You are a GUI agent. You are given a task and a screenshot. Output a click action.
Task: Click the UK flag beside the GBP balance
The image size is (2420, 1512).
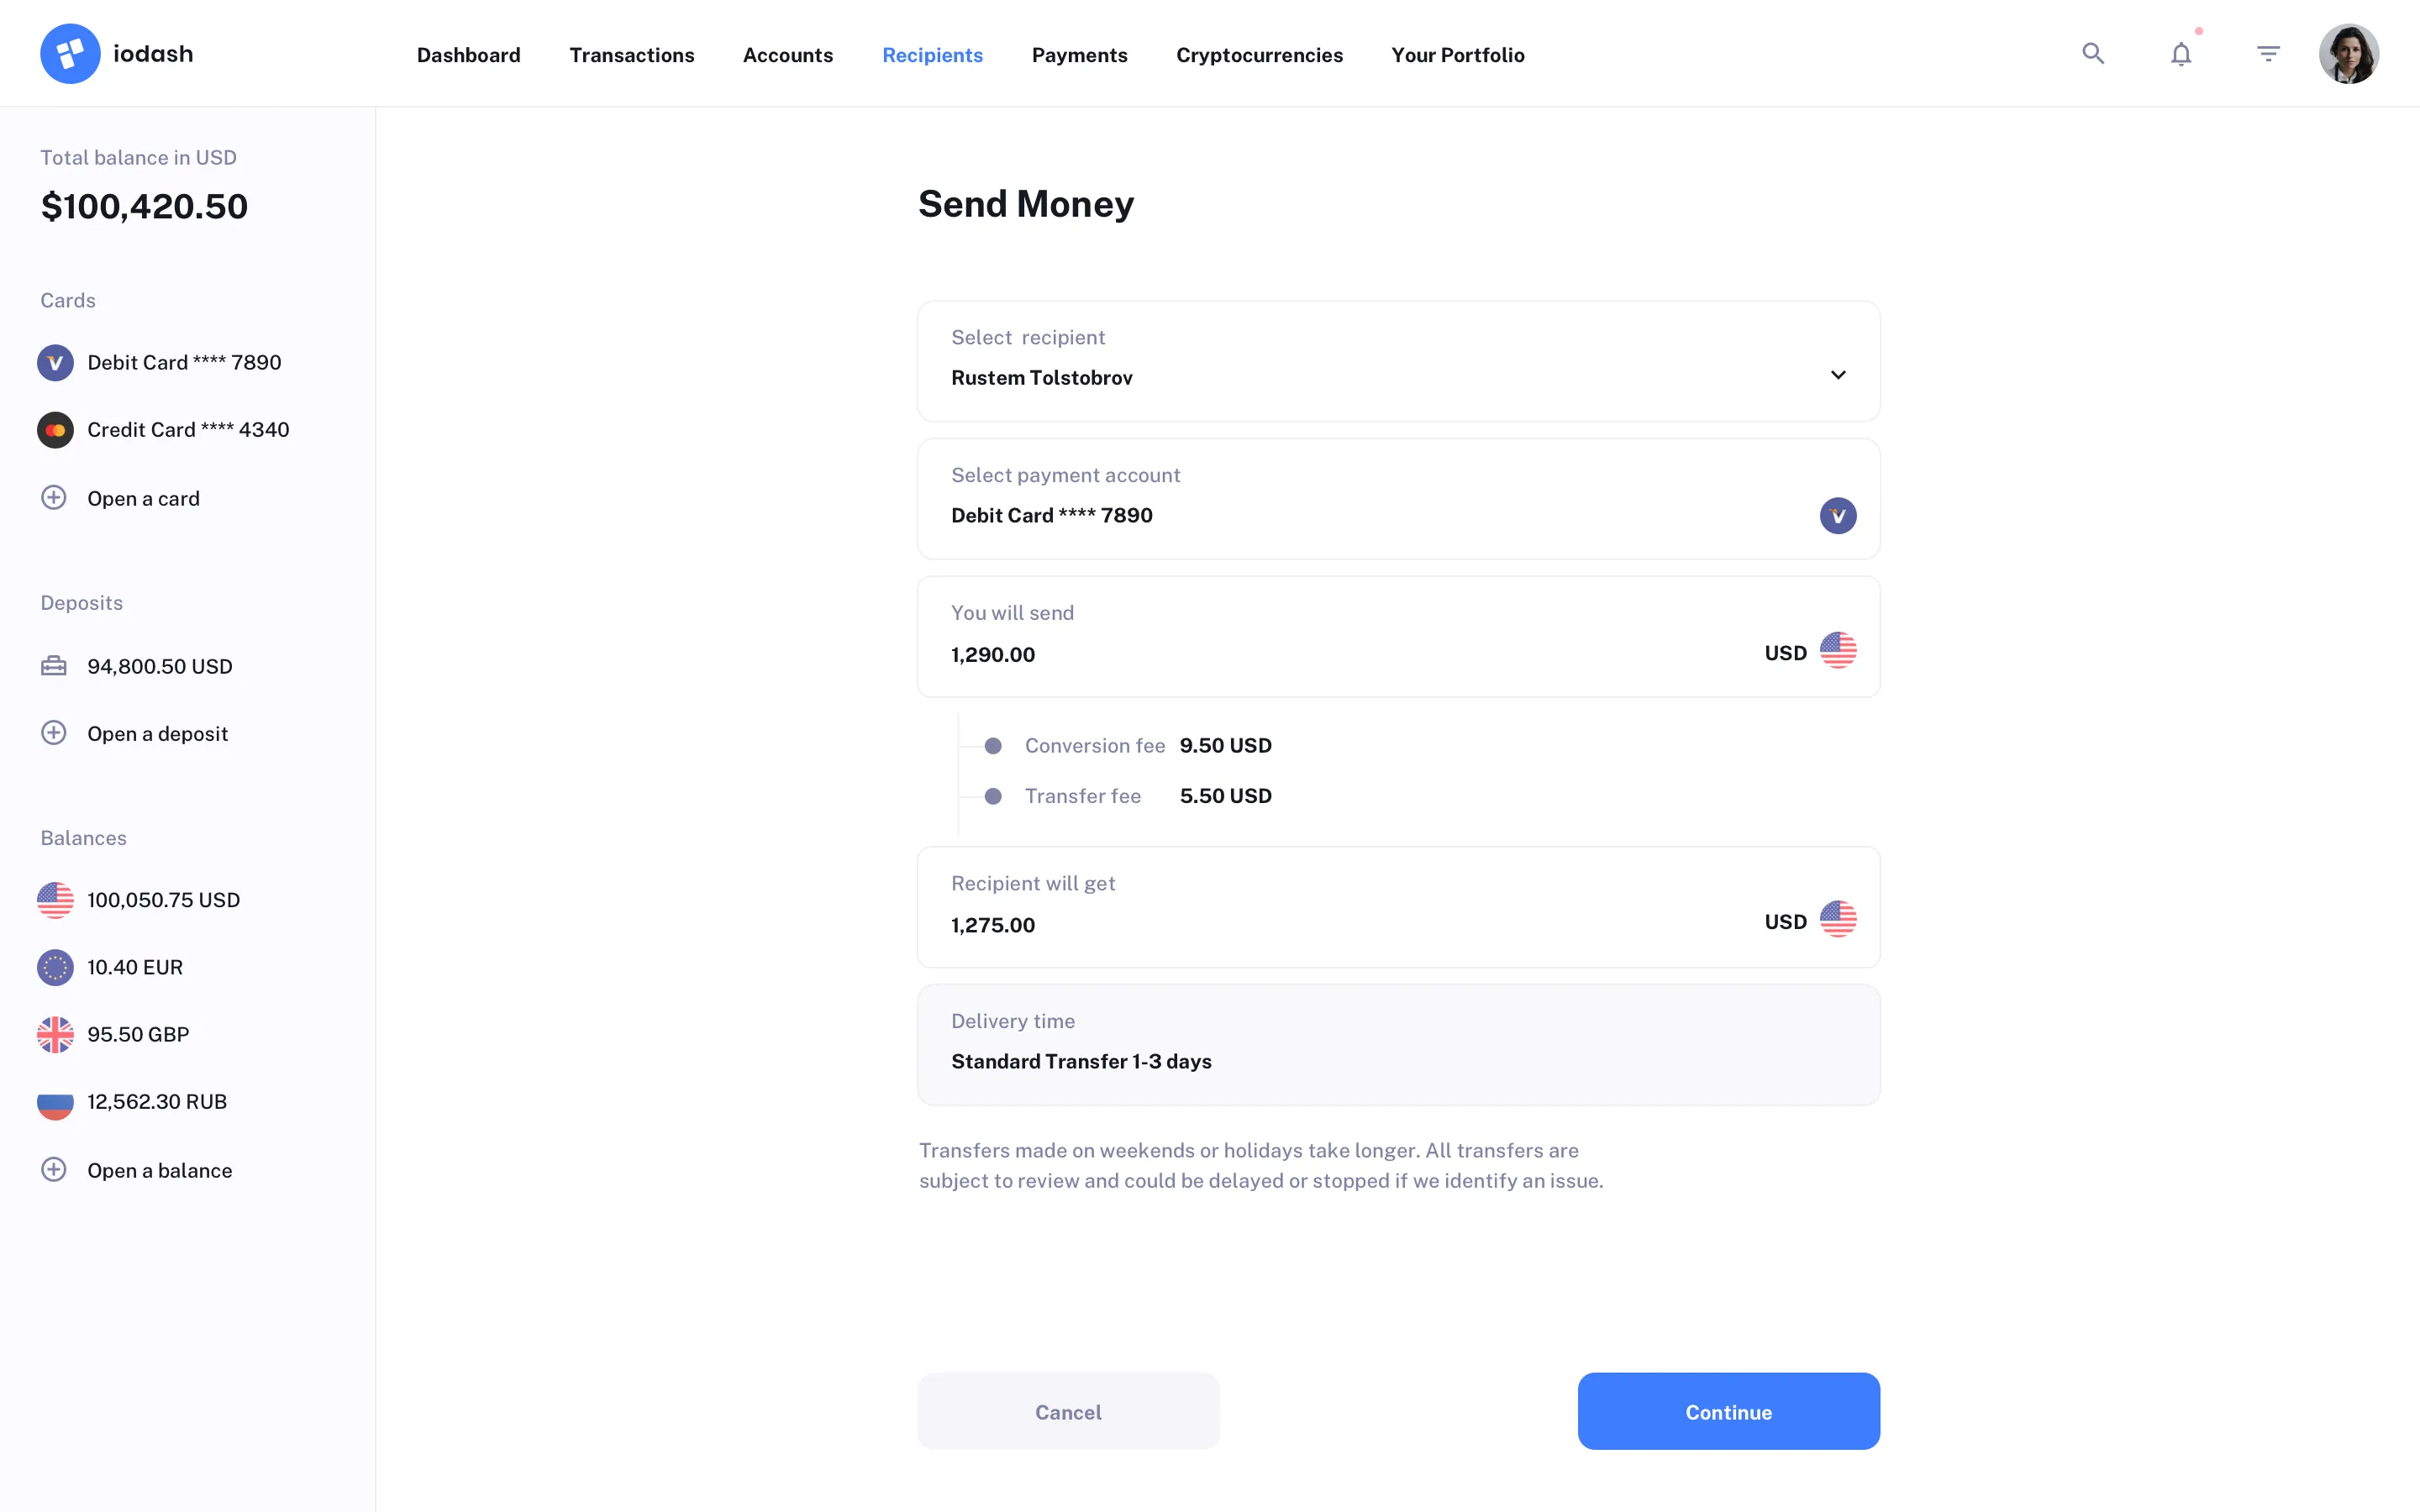[55, 1034]
